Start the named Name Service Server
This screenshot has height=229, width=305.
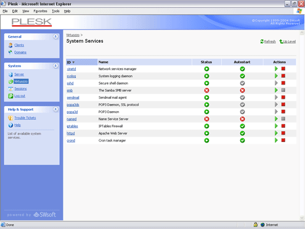tap(276, 119)
